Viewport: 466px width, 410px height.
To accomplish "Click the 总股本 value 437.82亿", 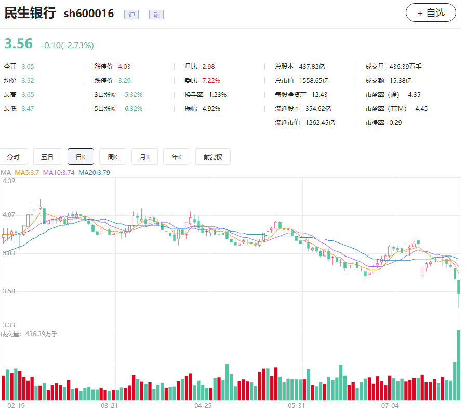I will tap(312, 67).
